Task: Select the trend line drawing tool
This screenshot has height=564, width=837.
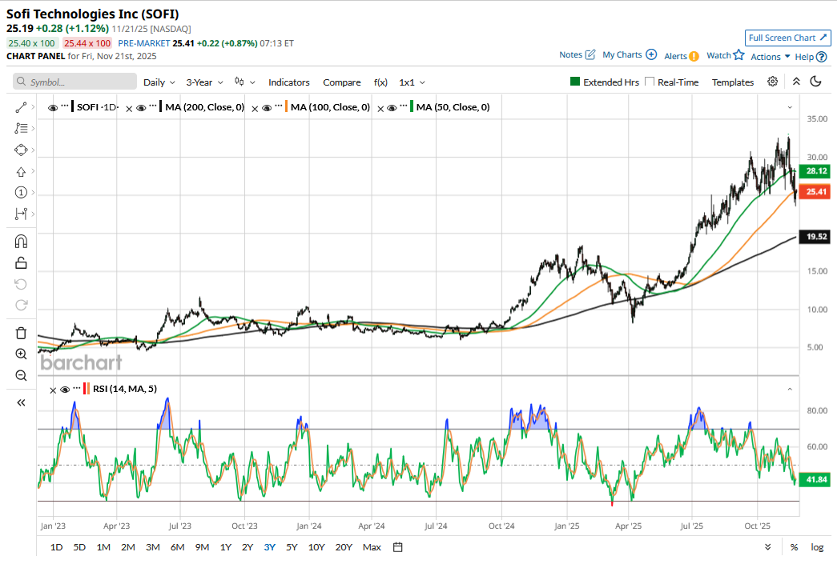Action: (21, 107)
